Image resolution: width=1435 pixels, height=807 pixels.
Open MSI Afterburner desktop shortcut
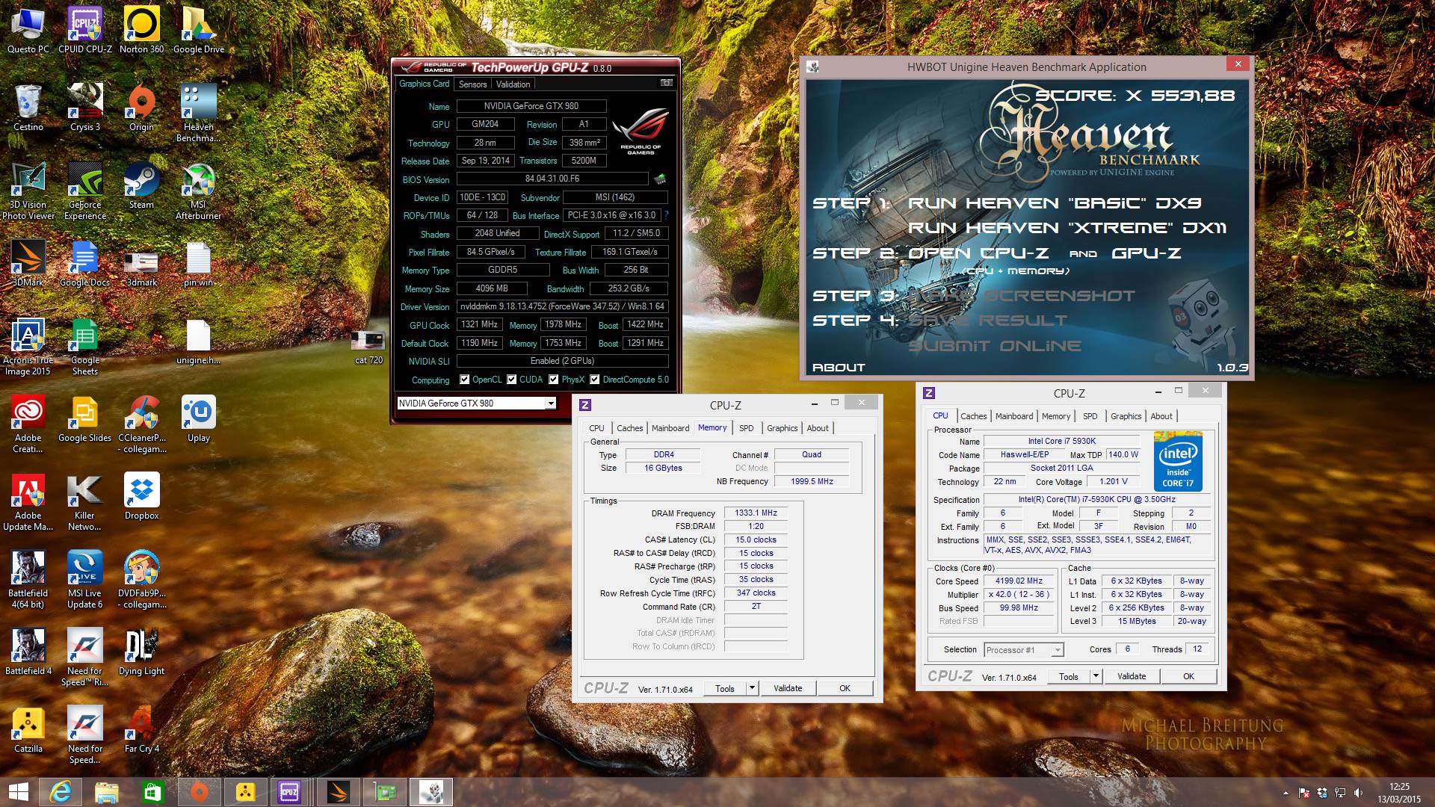(x=198, y=191)
